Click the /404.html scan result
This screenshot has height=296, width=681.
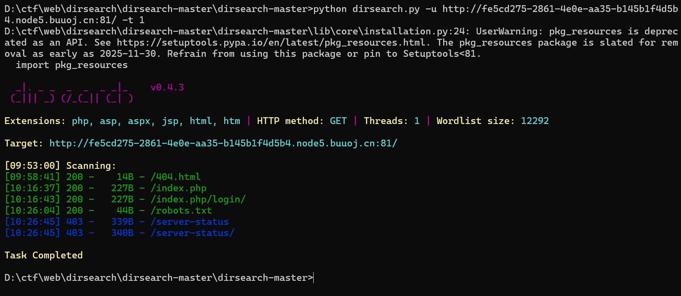point(176,177)
